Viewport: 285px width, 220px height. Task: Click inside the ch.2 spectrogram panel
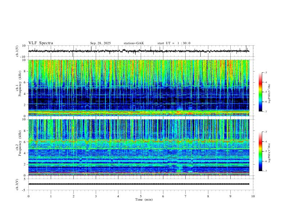pos(139,147)
